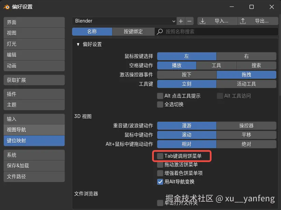281x210 pixels.
Task: Click the 导出... button
Action: click(258, 21)
